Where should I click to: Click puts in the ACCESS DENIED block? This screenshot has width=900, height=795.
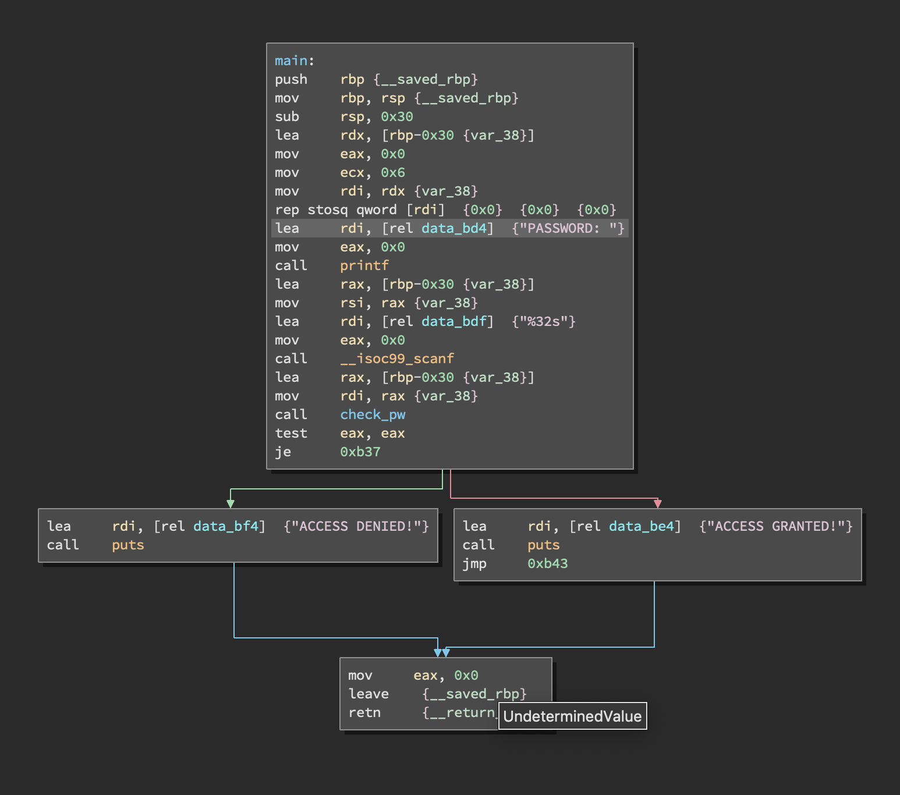coord(127,545)
